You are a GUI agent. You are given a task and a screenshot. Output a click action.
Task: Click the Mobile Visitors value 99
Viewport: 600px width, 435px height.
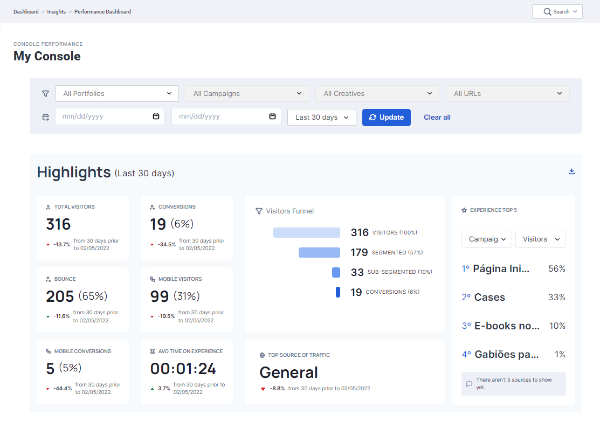[160, 296]
